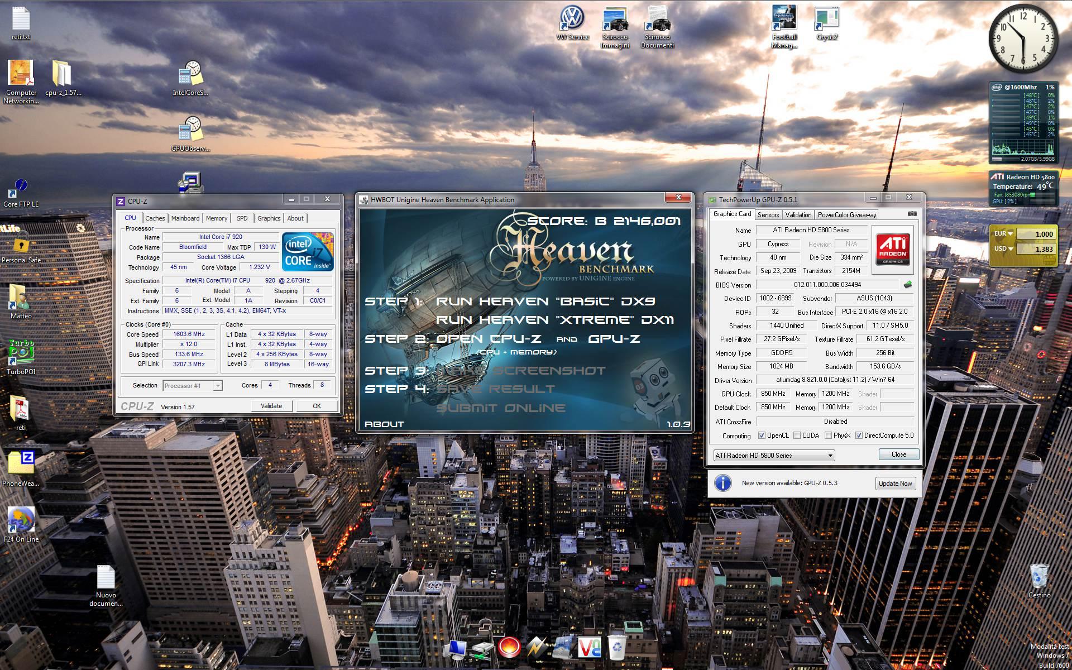The image size is (1072, 670).
Task: Switch to the Graphics tab in CPU-Z
Action: pos(269,218)
